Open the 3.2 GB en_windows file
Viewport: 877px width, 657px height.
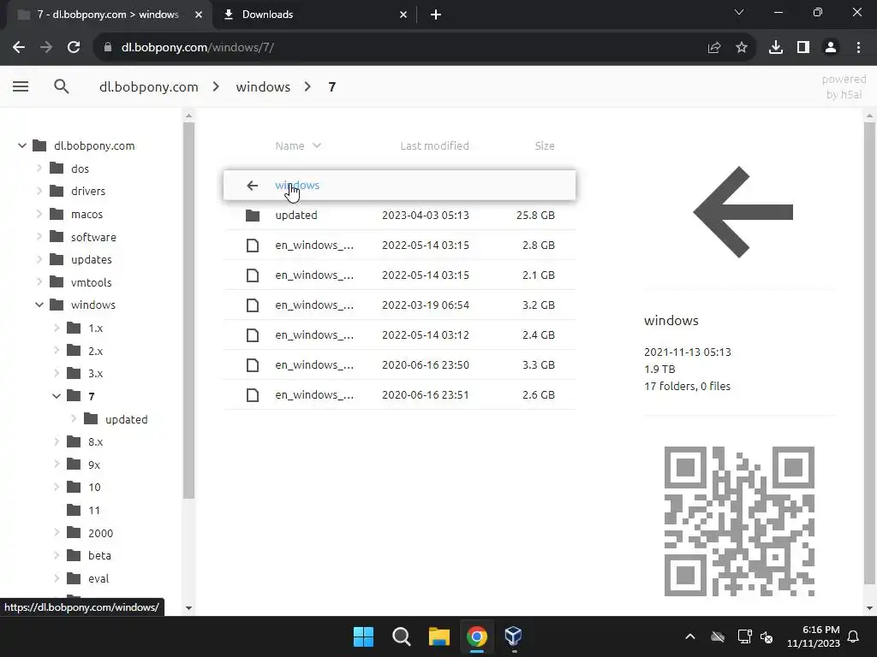[x=399, y=305]
